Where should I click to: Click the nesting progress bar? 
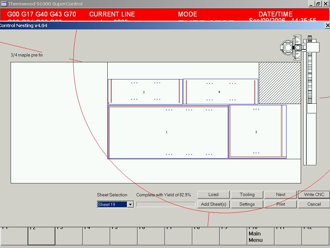pyautogui.click(x=166, y=204)
